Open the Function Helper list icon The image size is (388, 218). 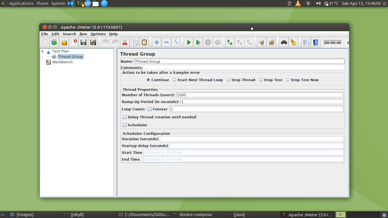click(306, 42)
